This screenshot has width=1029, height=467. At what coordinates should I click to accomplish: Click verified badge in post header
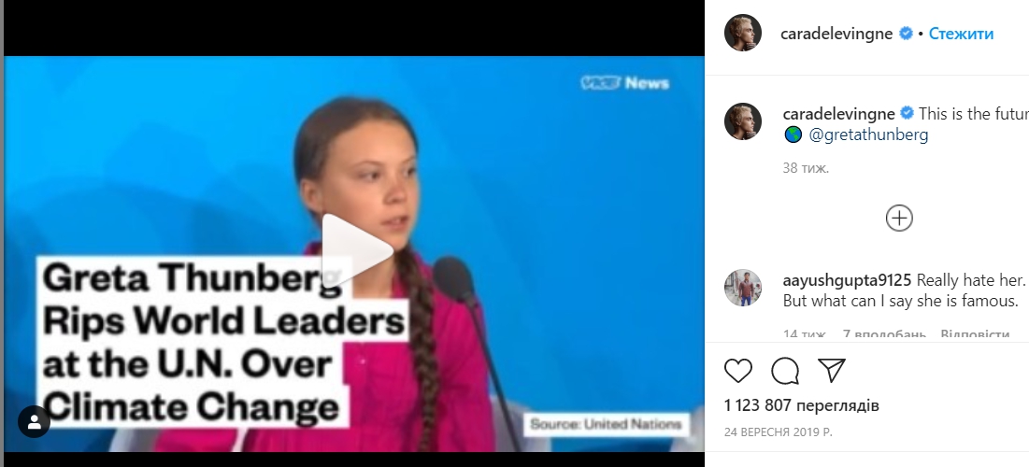906,34
